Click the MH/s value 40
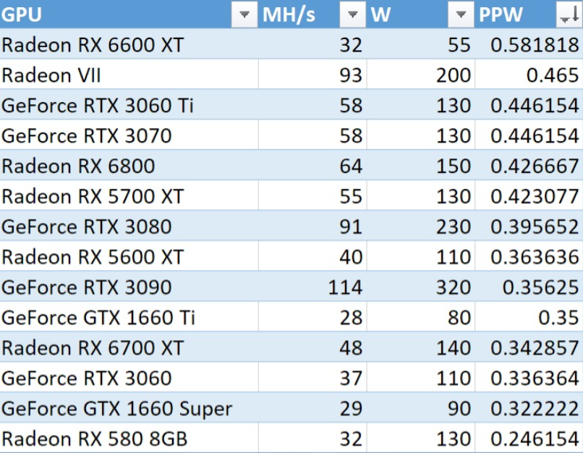Screen dimensions: 583x453 [x=351, y=257]
